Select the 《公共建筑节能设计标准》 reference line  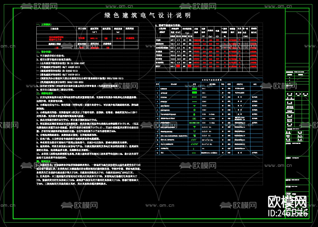(61, 63)
